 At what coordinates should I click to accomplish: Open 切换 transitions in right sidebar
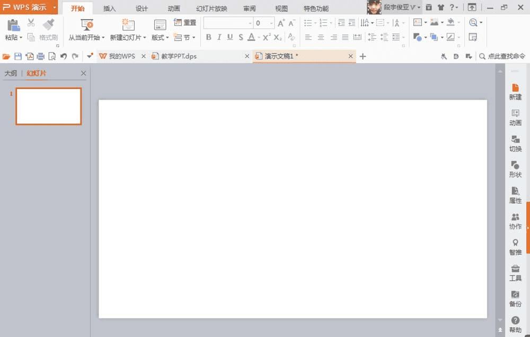[515, 144]
